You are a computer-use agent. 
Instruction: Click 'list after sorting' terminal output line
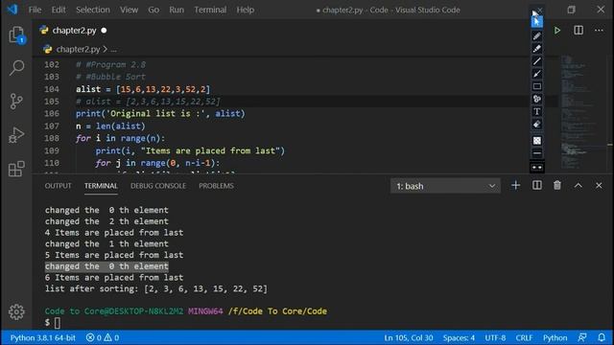[155, 288]
